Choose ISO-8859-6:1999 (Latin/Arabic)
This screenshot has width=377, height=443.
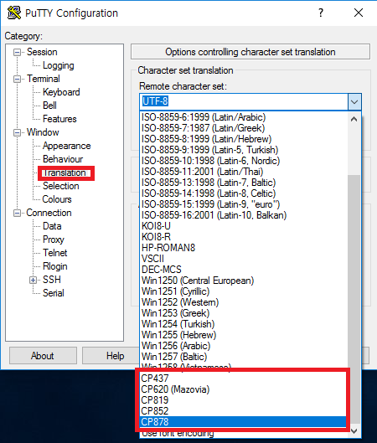pyautogui.click(x=244, y=117)
